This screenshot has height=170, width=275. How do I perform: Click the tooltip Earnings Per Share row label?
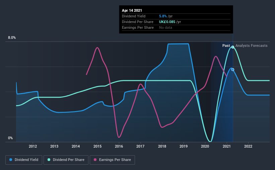coord(138,27)
